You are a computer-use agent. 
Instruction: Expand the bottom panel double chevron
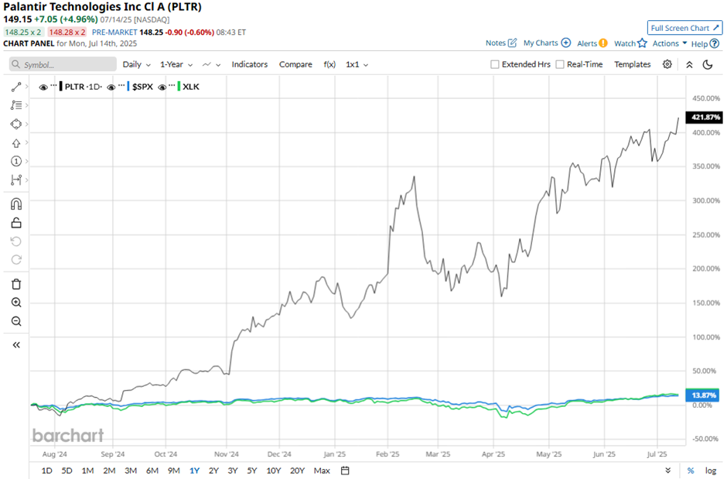pyautogui.click(x=667, y=470)
